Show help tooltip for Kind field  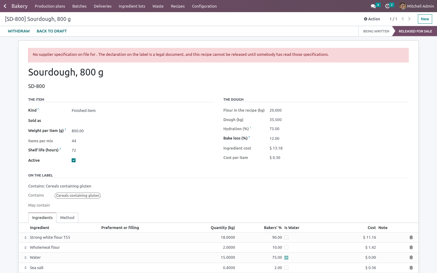38,109
